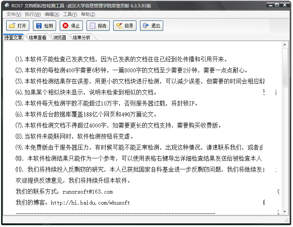
Task: Click the red stop icon on 停止
Action: [65, 26]
